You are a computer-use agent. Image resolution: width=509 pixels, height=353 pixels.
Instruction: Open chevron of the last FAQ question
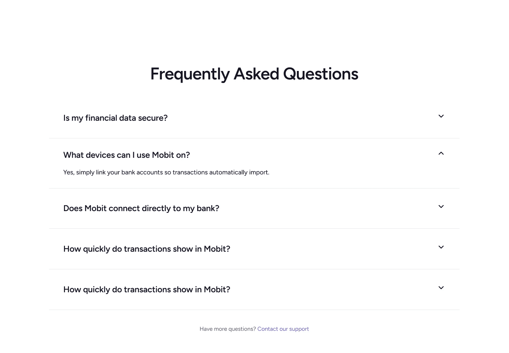(x=441, y=288)
